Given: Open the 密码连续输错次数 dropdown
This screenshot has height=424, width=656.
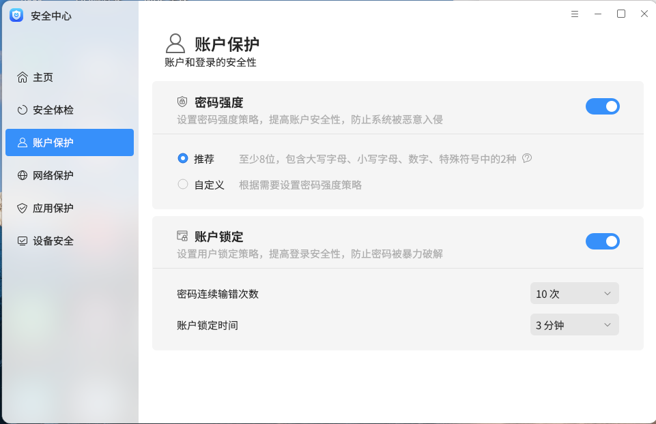Looking at the screenshot, I should pos(574,293).
